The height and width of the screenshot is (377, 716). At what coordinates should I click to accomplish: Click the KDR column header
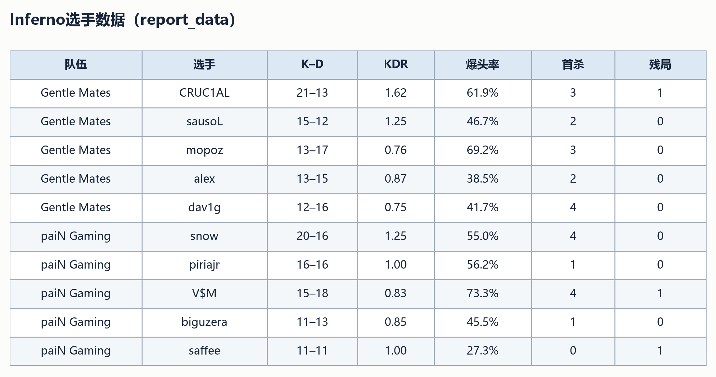(396, 64)
